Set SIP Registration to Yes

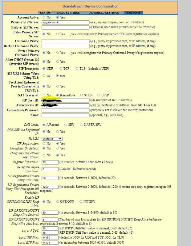click(x=58, y=144)
